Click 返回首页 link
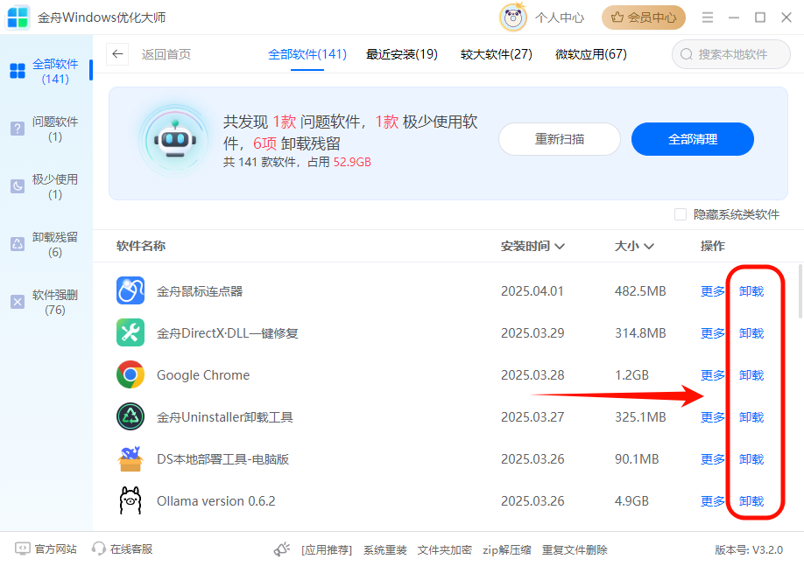This screenshot has height=566, width=804. click(166, 54)
